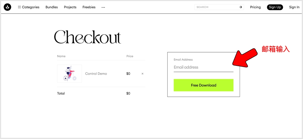Image resolution: width=303 pixels, height=139 pixels.
Task: Click the Categories label in navigation
Action: click(x=31, y=7)
